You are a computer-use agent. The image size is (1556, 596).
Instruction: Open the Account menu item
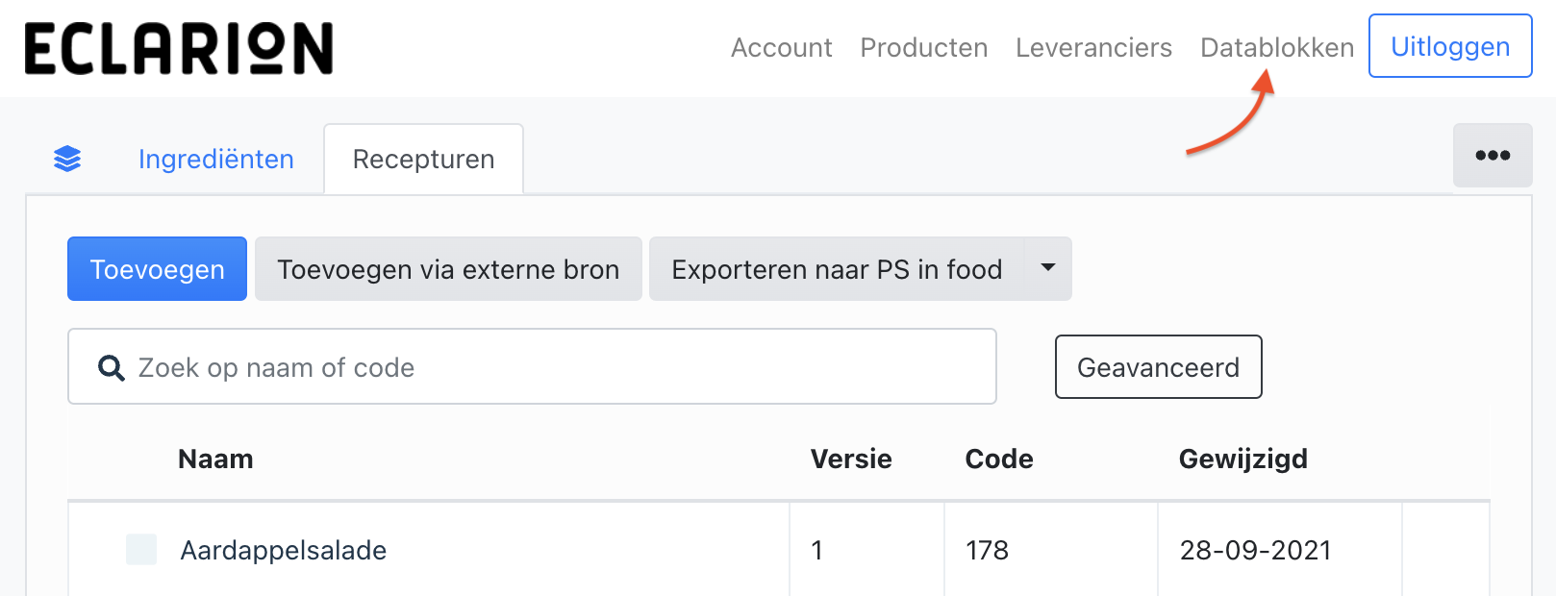tap(781, 48)
